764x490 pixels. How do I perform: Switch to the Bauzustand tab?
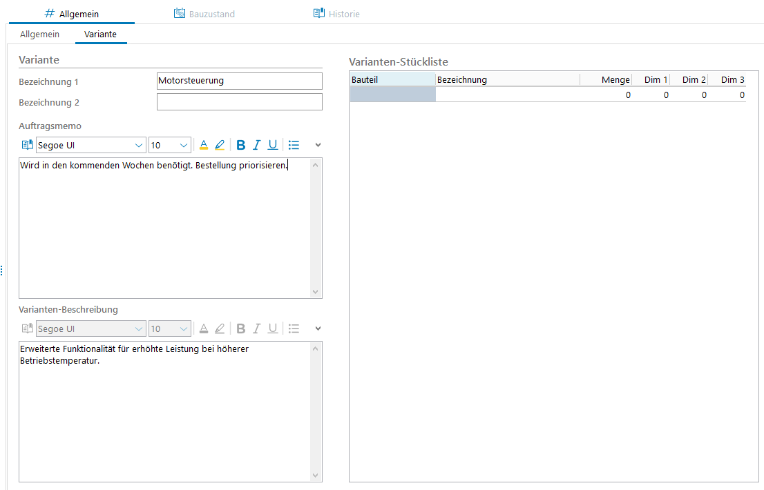point(204,14)
